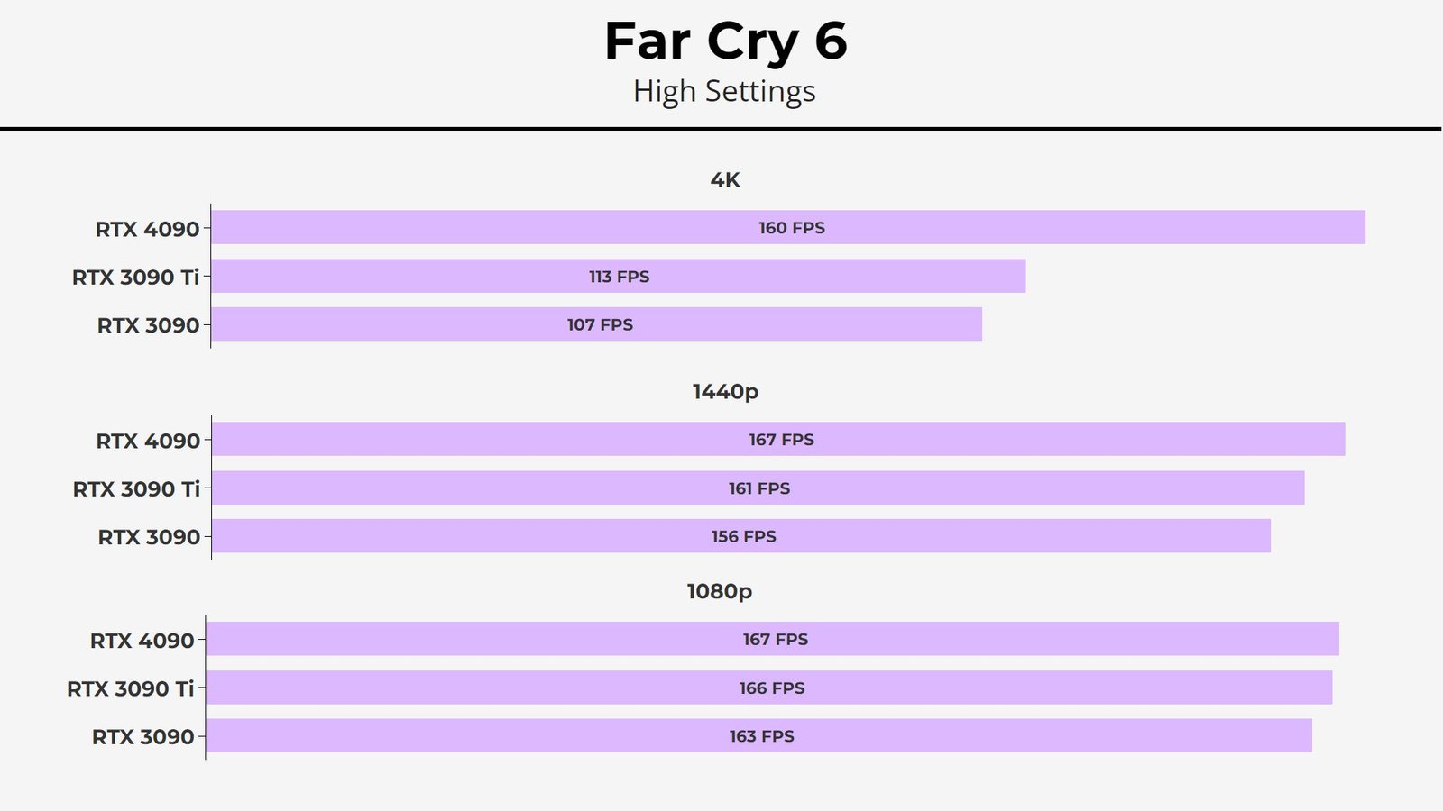
Task: Click the RTX 3090 label under 1080p
Action: pos(142,737)
